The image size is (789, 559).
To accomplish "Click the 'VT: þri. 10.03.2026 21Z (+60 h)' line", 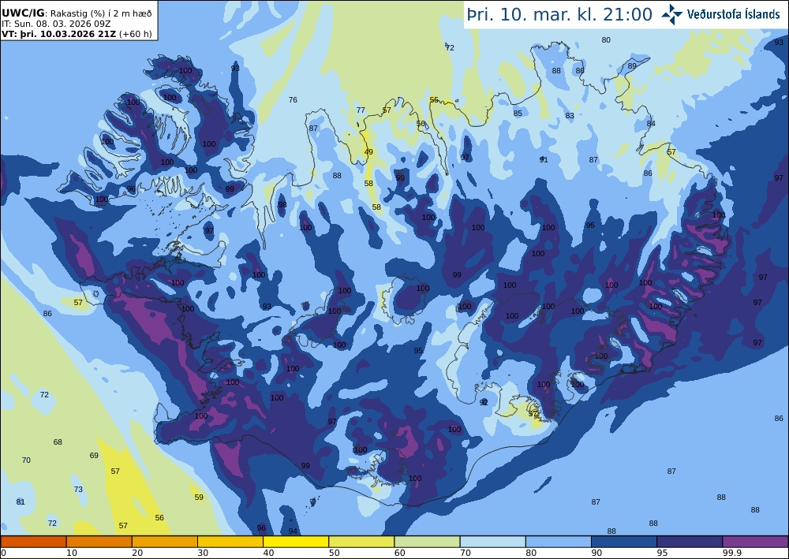I will click(x=77, y=34).
